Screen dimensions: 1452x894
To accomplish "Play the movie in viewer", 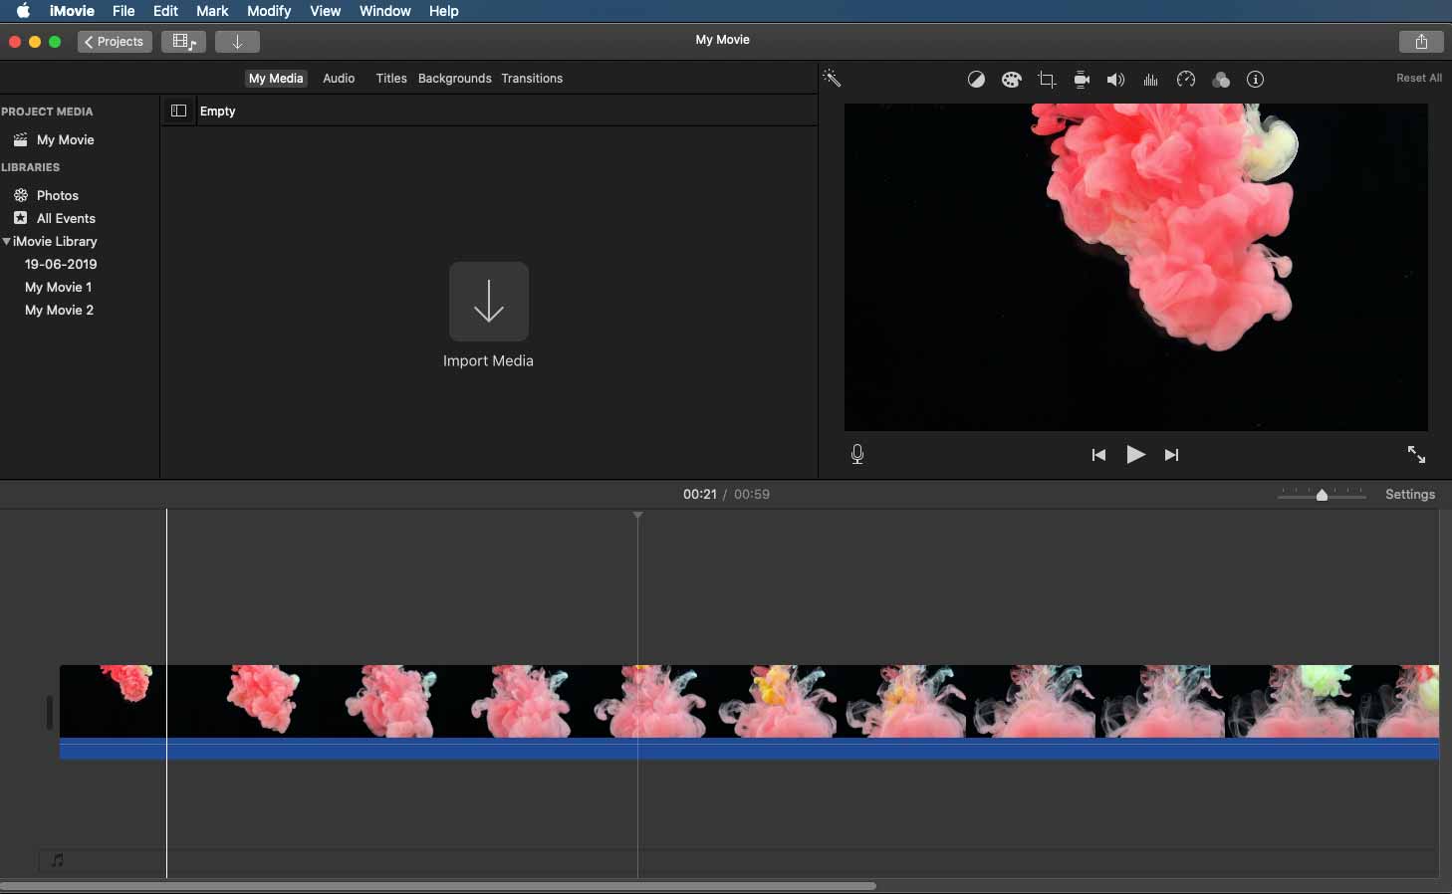I will click(x=1135, y=454).
